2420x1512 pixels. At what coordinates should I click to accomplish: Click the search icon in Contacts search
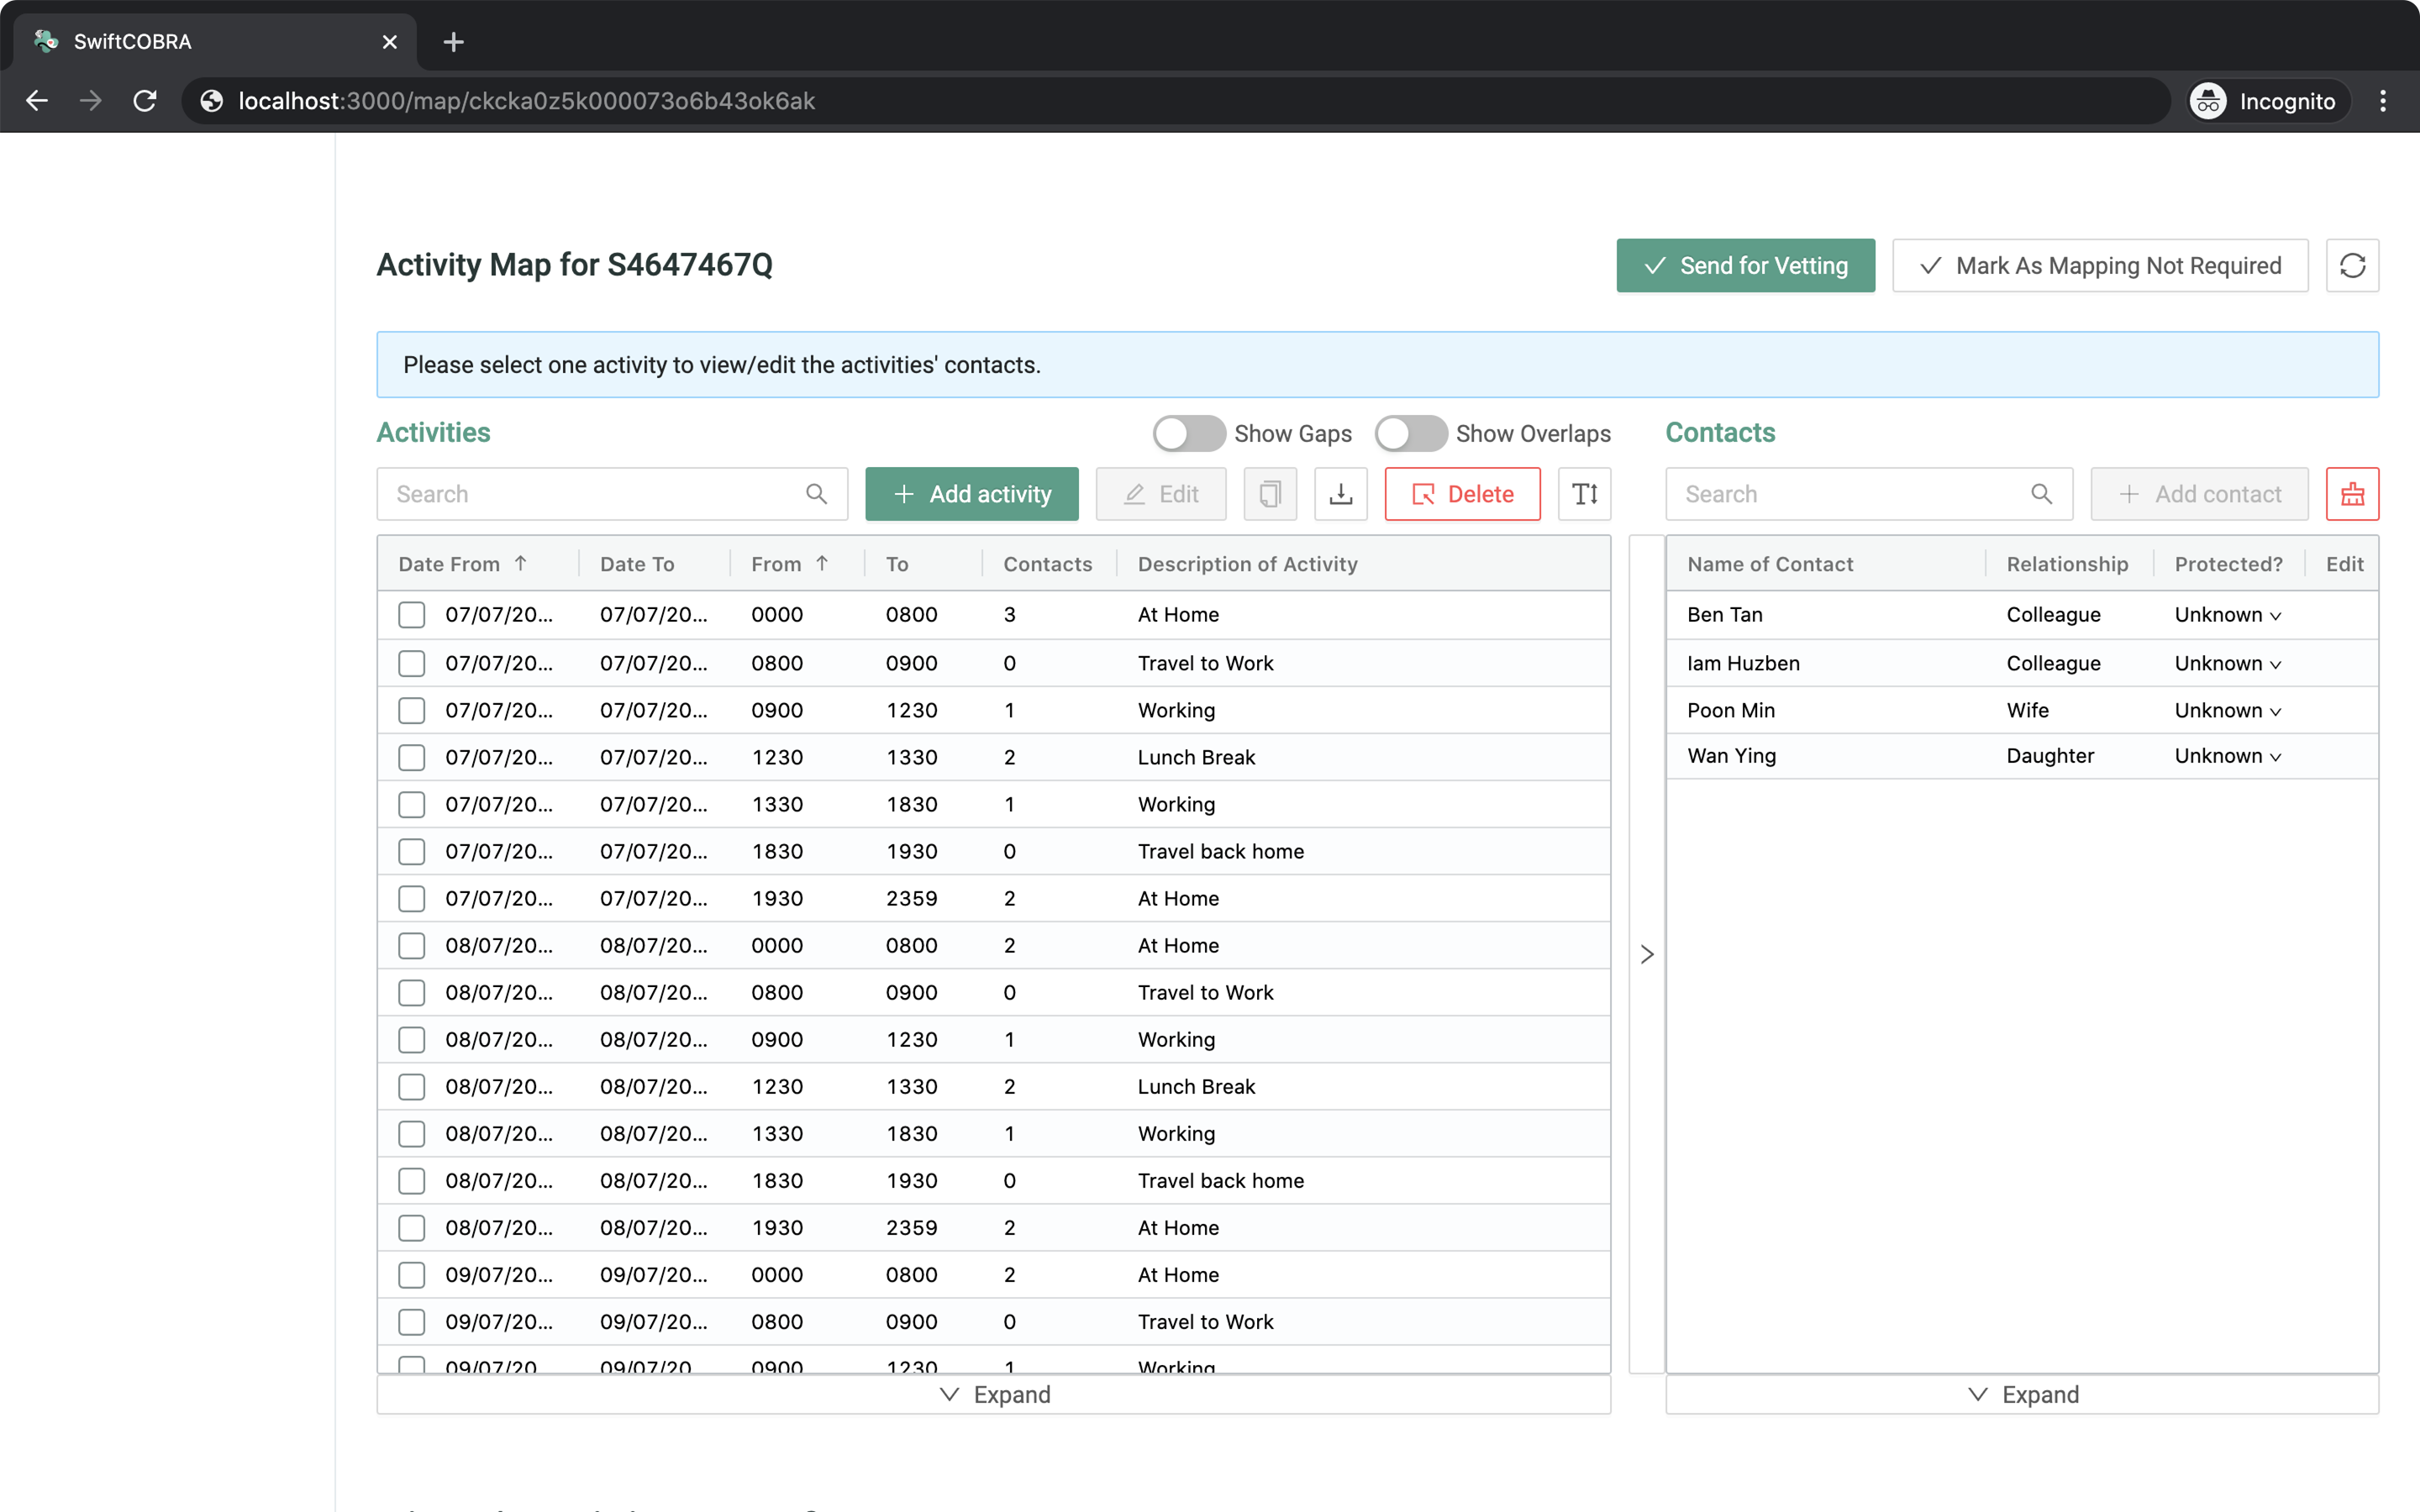(2041, 494)
